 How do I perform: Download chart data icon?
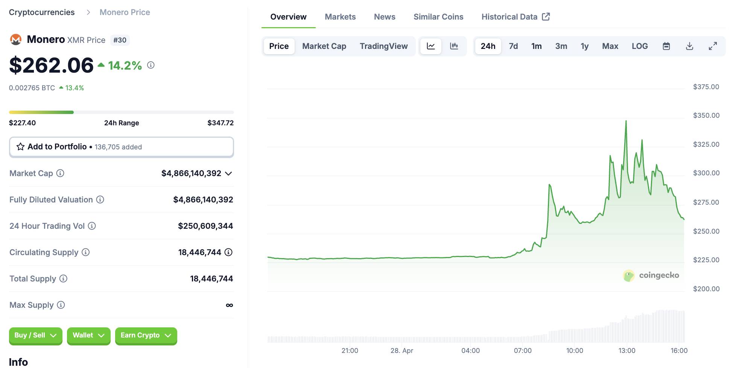pos(689,46)
